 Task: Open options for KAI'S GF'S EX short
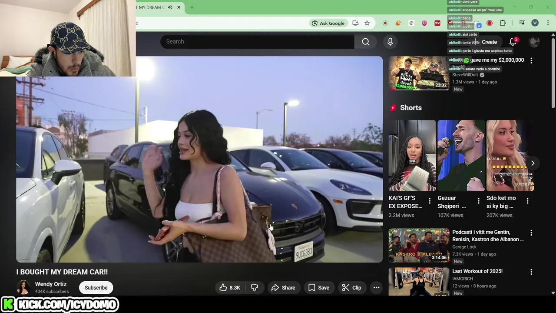[x=430, y=201]
